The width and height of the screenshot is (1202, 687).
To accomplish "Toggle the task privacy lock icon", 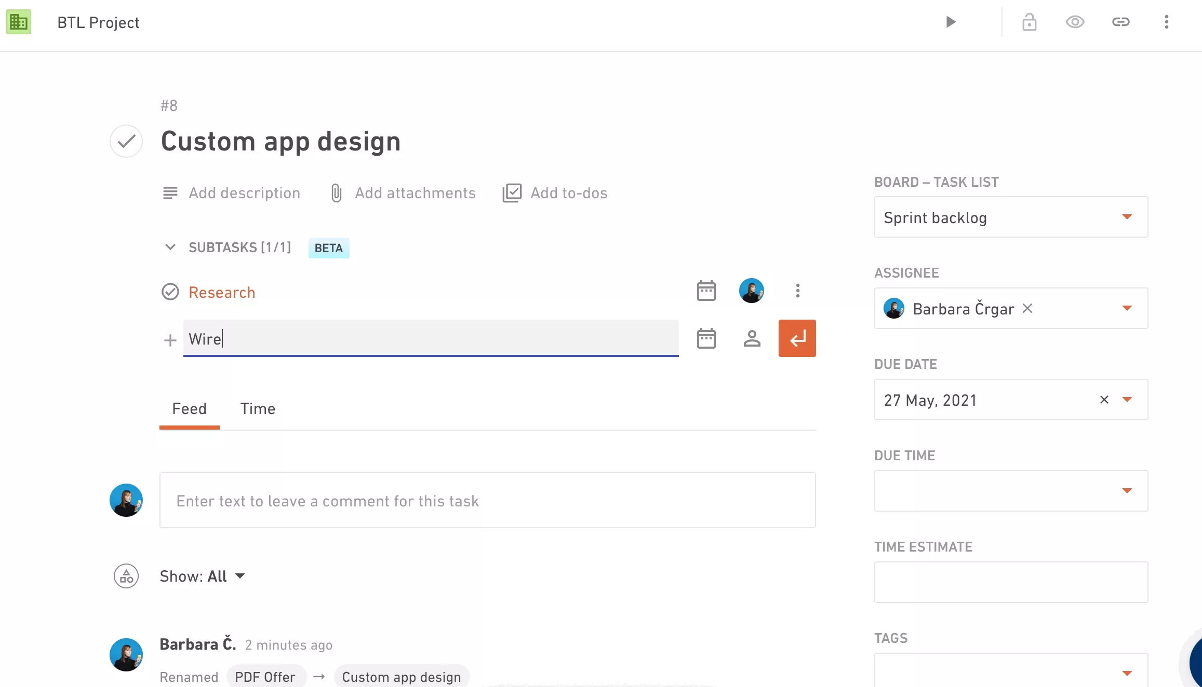I will click(1029, 22).
